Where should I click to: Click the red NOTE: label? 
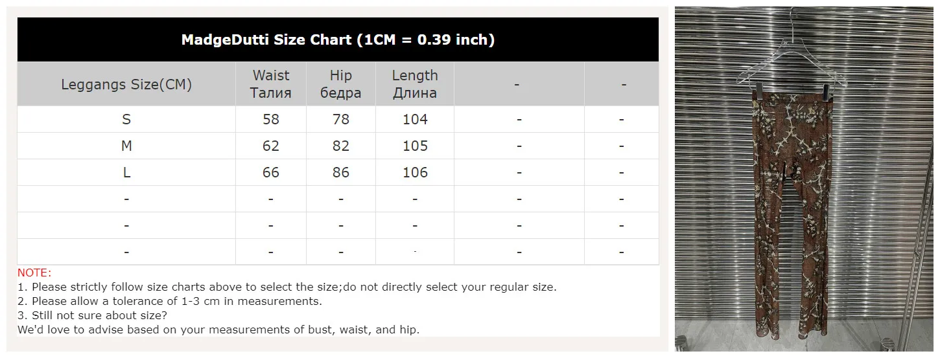[x=34, y=273]
